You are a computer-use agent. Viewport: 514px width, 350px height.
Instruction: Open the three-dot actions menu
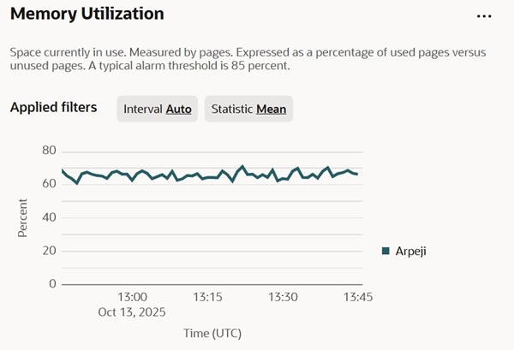(x=484, y=16)
